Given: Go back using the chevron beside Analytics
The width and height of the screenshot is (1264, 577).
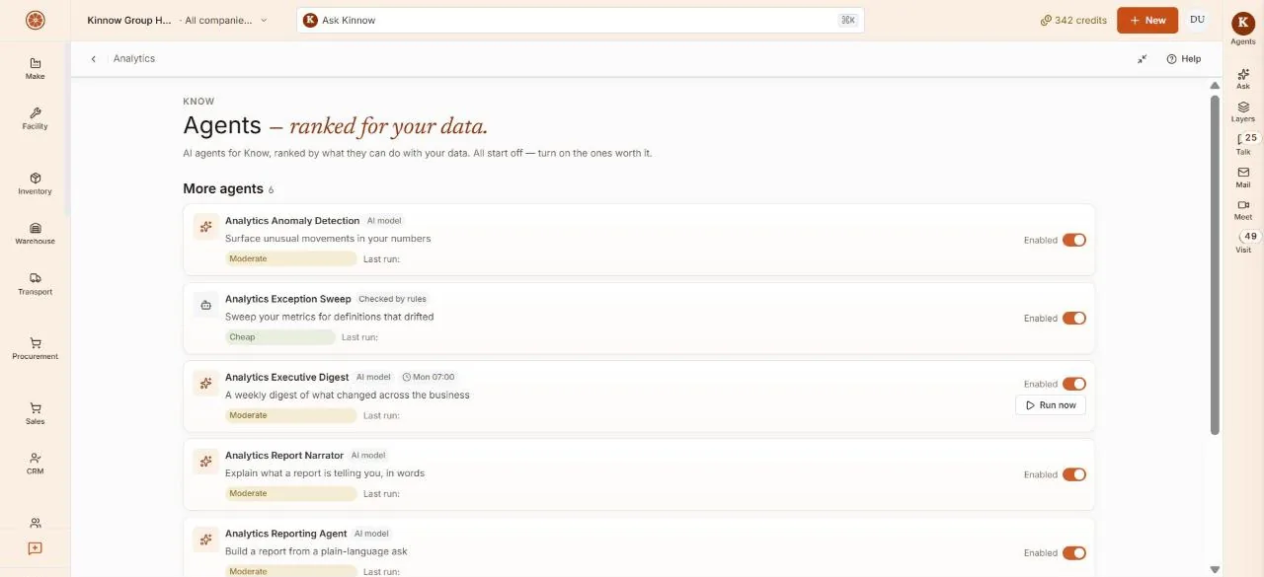Looking at the screenshot, I should 94,59.
